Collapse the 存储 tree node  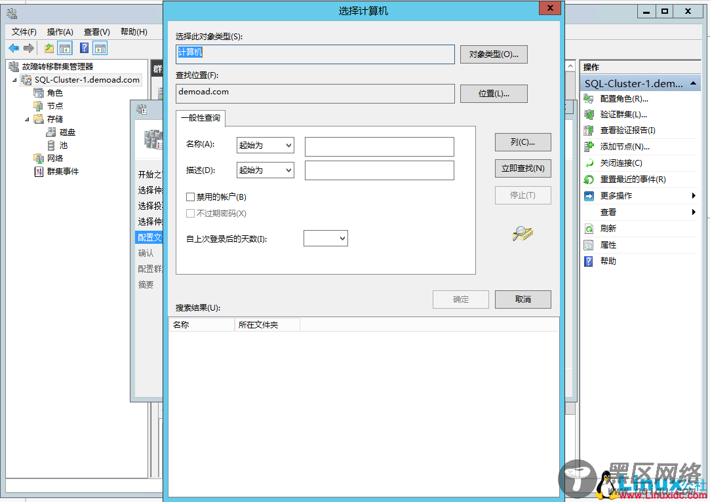click(x=27, y=119)
